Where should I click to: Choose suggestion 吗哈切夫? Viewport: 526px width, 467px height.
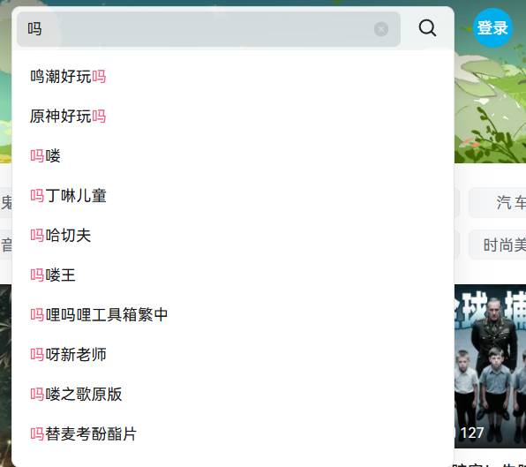coord(232,235)
